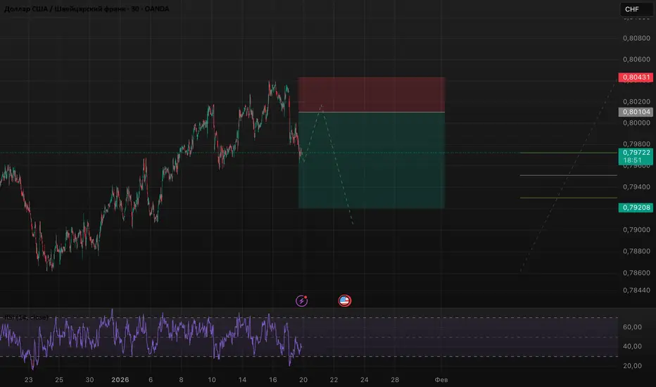The image size is (656, 387).
Task: Click the 0,80600 price axis label
Action: (x=636, y=59)
